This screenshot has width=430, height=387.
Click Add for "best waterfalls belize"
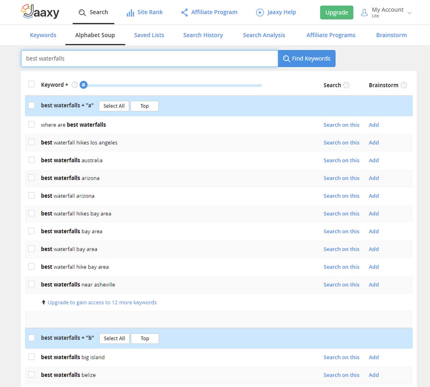click(x=374, y=375)
